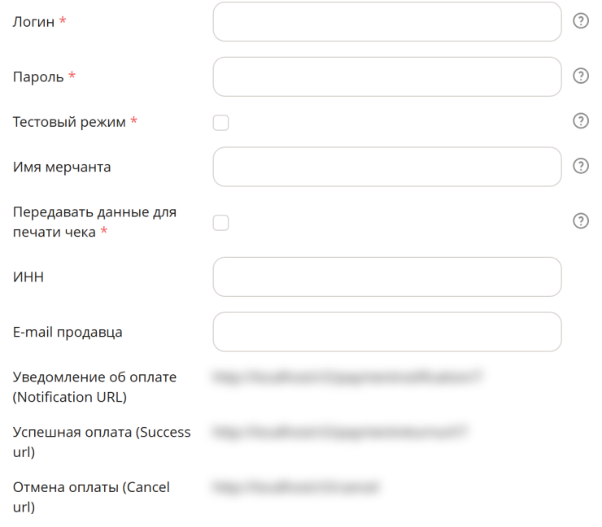Click the E-mail продавца input field

click(x=387, y=332)
